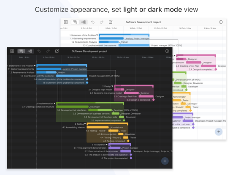Click '16 Oct - 22 Oct' header in light window

click(136, 28)
